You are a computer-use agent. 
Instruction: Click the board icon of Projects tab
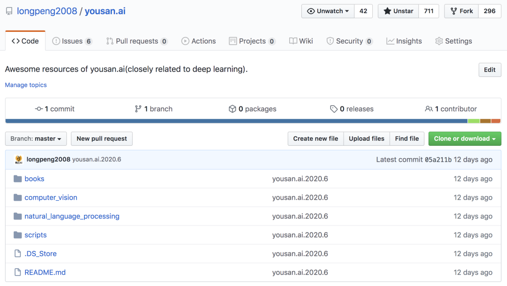(233, 41)
